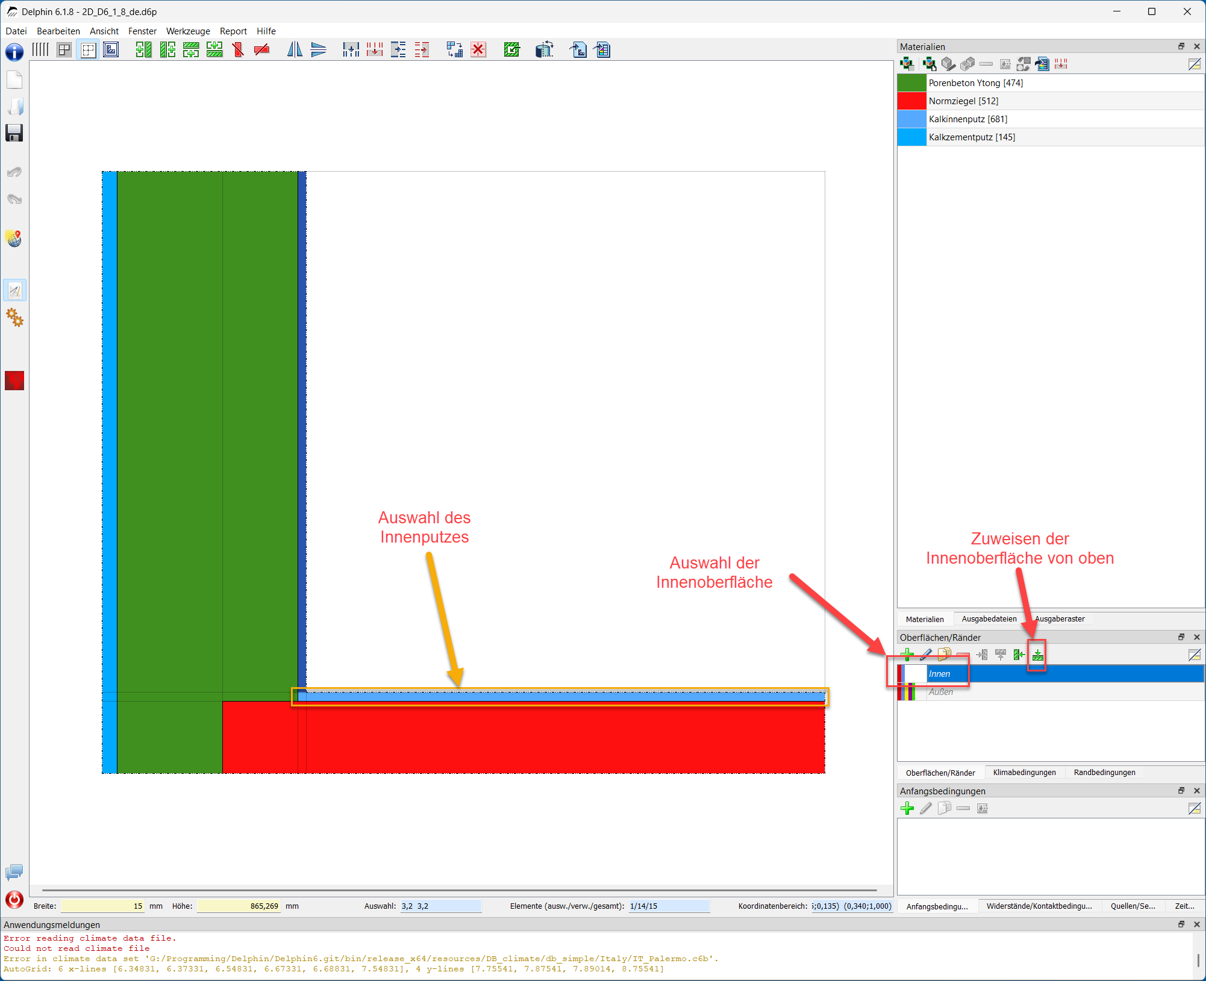Add a new surface with the green plus
The width and height of the screenshot is (1206, 981).
tap(907, 655)
